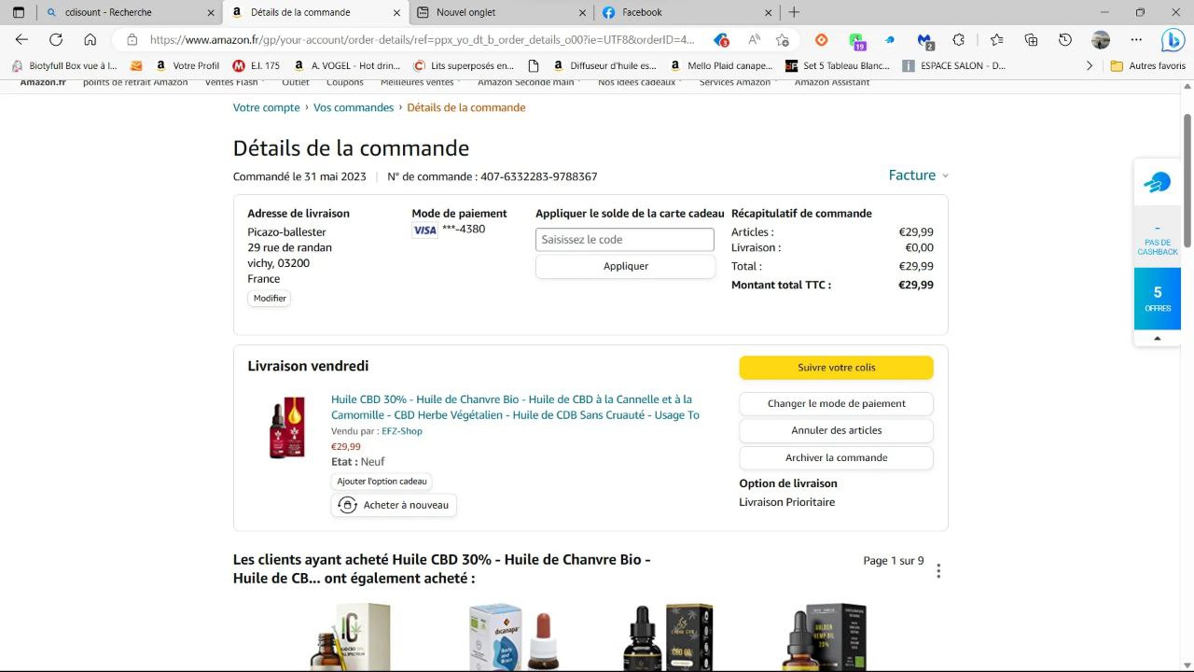Open the user profile avatar
The height and width of the screenshot is (672, 1194).
[x=1101, y=40]
